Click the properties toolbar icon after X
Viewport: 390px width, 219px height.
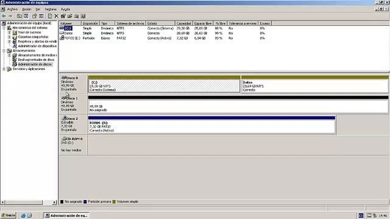coord(63,16)
